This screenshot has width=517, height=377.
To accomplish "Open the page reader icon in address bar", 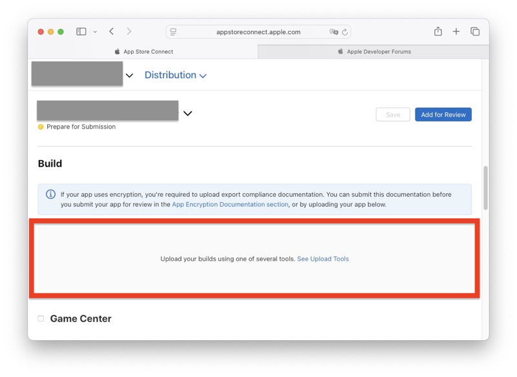I will click(x=173, y=32).
